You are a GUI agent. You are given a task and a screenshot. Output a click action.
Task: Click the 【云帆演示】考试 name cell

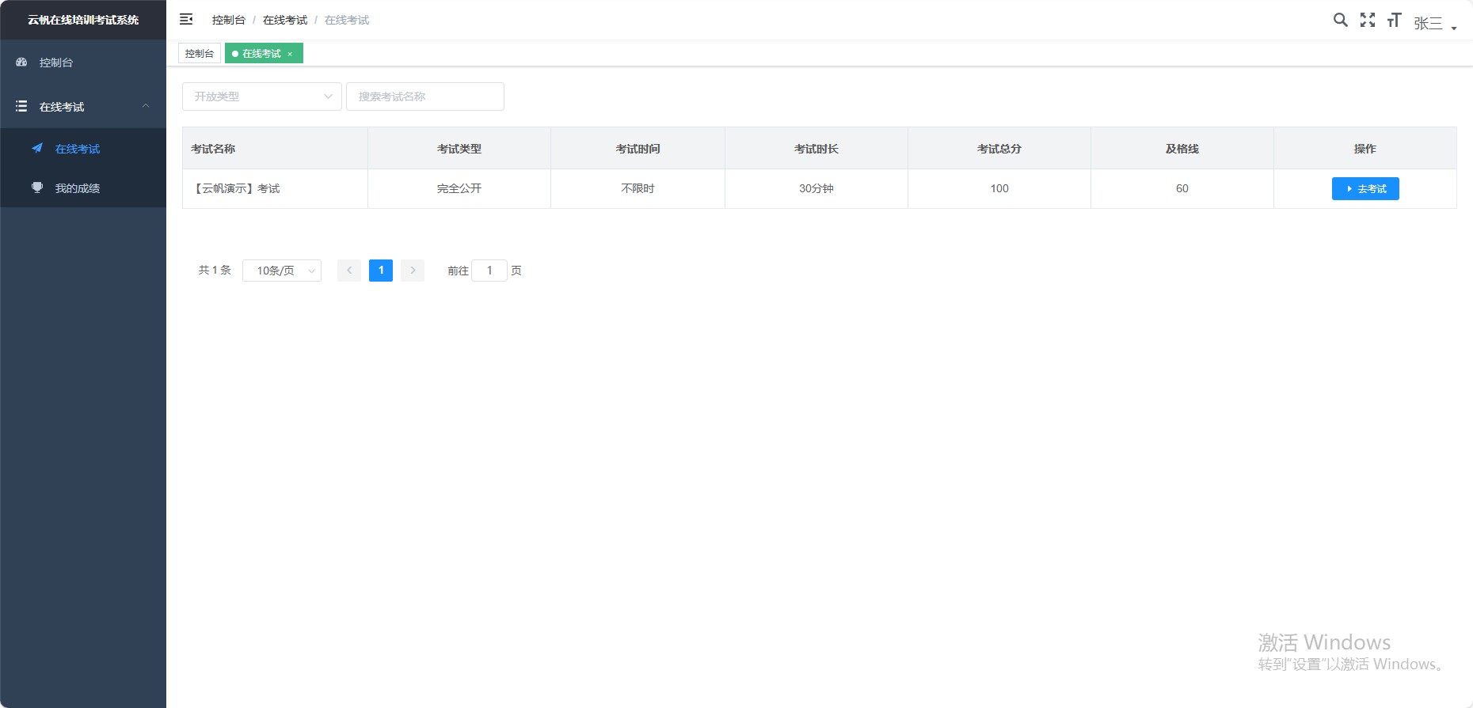[275, 188]
